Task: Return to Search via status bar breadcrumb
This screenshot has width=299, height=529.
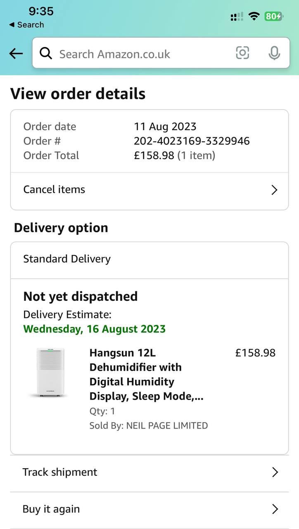Action: point(26,25)
